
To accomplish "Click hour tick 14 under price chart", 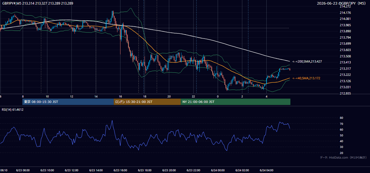I will pos(96,96).
